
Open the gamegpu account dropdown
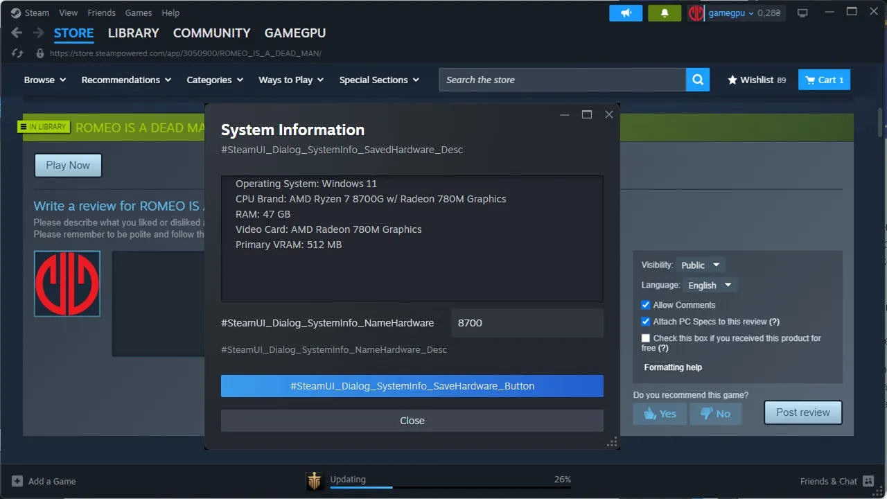(x=731, y=13)
